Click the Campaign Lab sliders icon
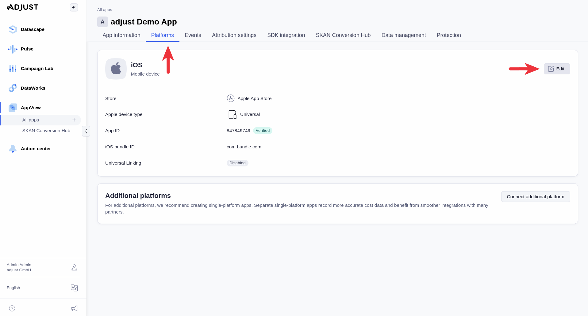588x316 pixels. [x=13, y=69]
